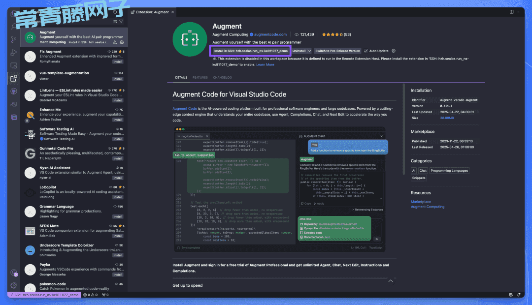Click the Learn More link
The height and width of the screenshot is (305, 532).
pyautogui.click(x=265, y=65)
